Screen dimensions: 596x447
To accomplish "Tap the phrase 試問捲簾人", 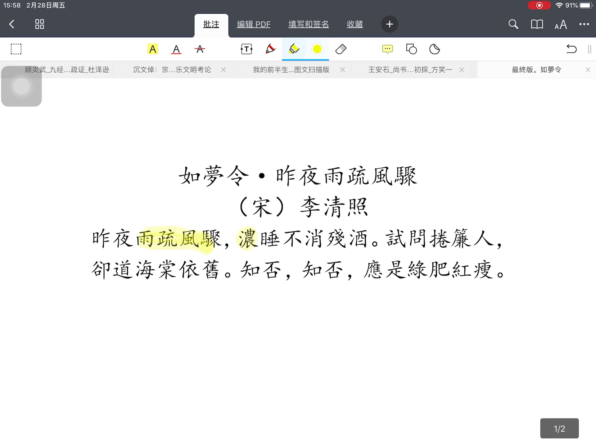I will (440, 238).
